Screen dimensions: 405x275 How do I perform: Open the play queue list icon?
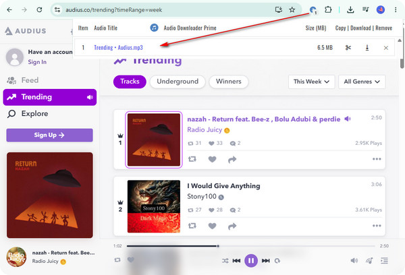tap(384, 261)
